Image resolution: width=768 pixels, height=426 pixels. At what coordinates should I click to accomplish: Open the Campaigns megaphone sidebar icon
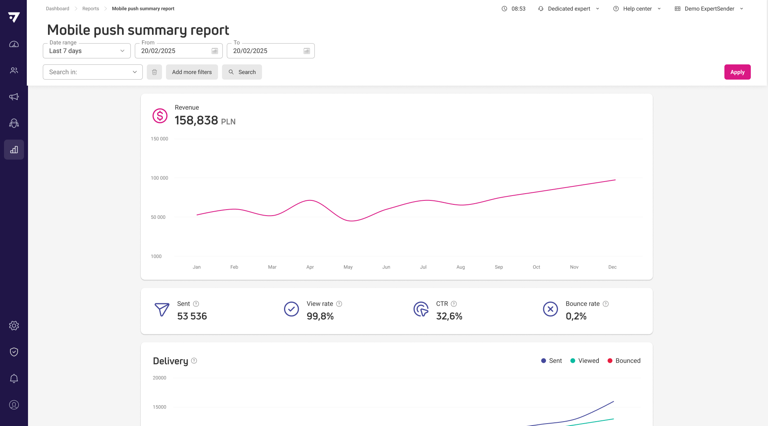(x=14, y=97)
